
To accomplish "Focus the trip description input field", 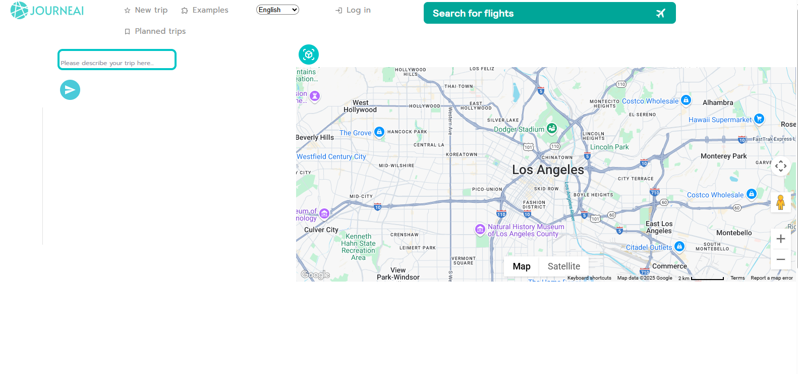I will click(x=117, y=60).
